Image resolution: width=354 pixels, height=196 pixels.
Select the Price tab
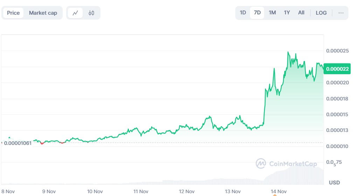click(13, 13)
